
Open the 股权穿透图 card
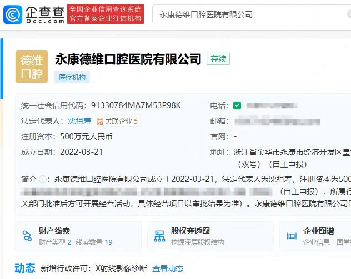click(x=210, y=236)
